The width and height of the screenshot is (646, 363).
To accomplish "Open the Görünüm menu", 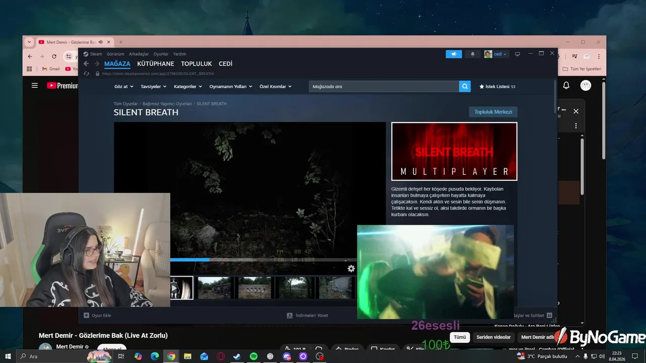I will click(x=116, y=54).
